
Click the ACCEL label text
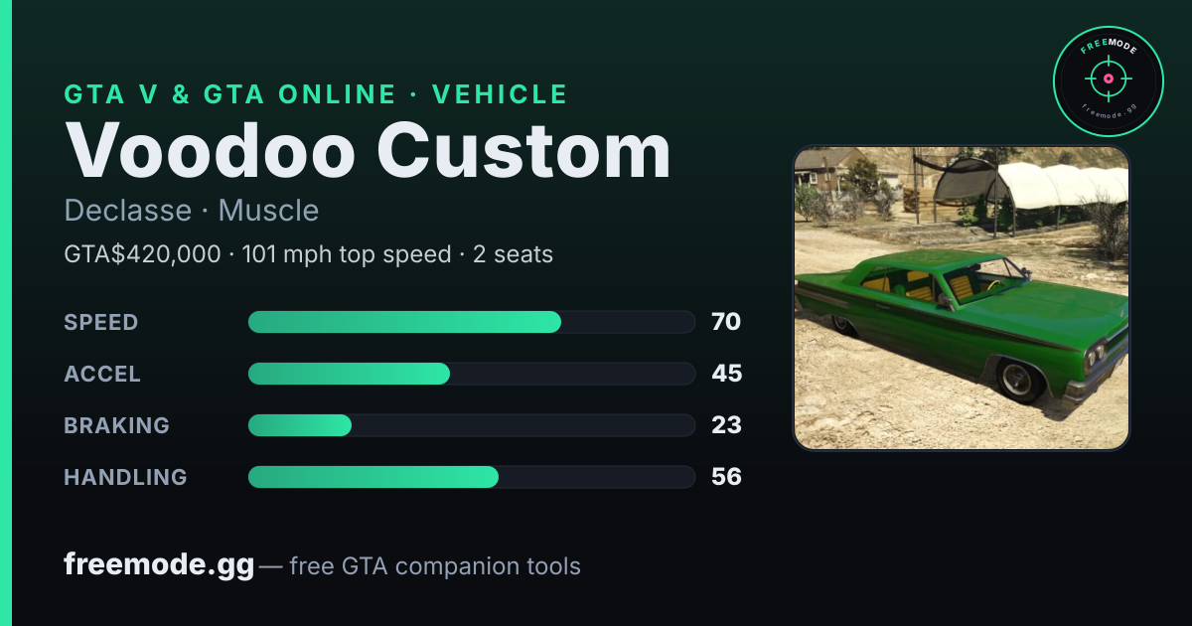point(102,374)
